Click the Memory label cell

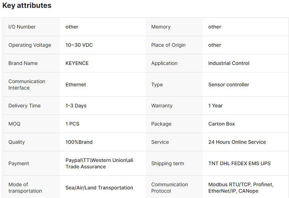pos(161,27)
